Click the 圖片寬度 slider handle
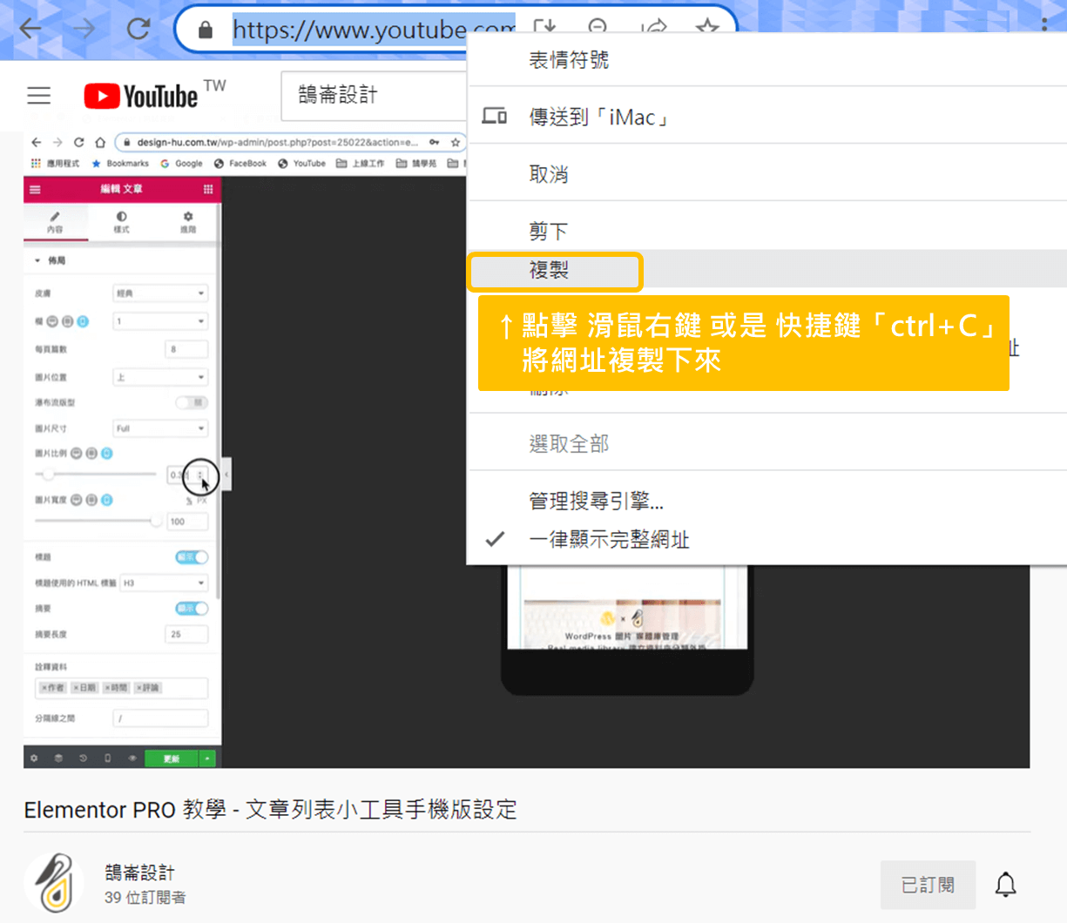Screen dimensions: 1067x923 point(156,521)
